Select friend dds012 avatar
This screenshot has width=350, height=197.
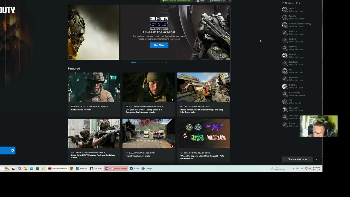point(285,10)
